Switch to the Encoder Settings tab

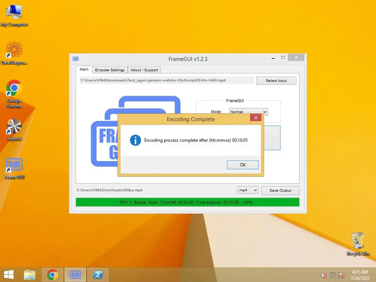click(110, 70)
